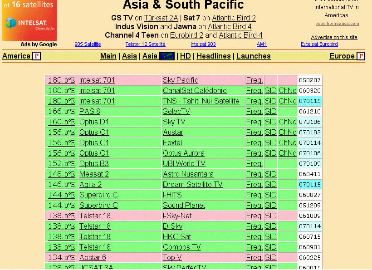Open the PAS 8 satellite link
Viewport: 372px width, 270px height.
click(90, 112)
